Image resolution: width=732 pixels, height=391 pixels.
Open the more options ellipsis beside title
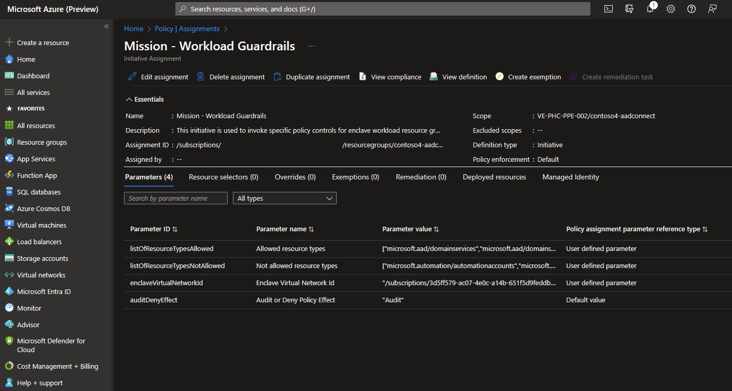(x=312, y=46)
